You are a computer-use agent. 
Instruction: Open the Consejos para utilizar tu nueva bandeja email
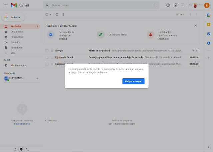(x=121, y=57)
